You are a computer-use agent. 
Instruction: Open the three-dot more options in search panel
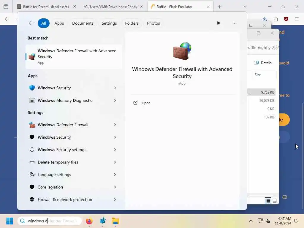(235, 23)
